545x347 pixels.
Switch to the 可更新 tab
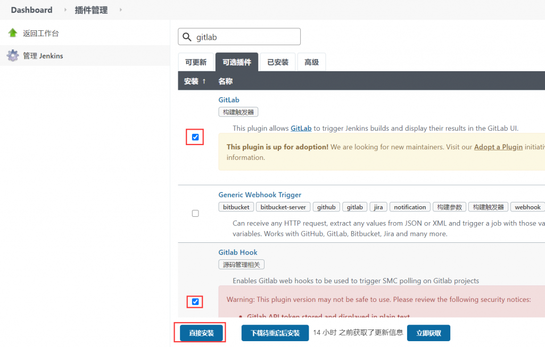pos(196,62)
